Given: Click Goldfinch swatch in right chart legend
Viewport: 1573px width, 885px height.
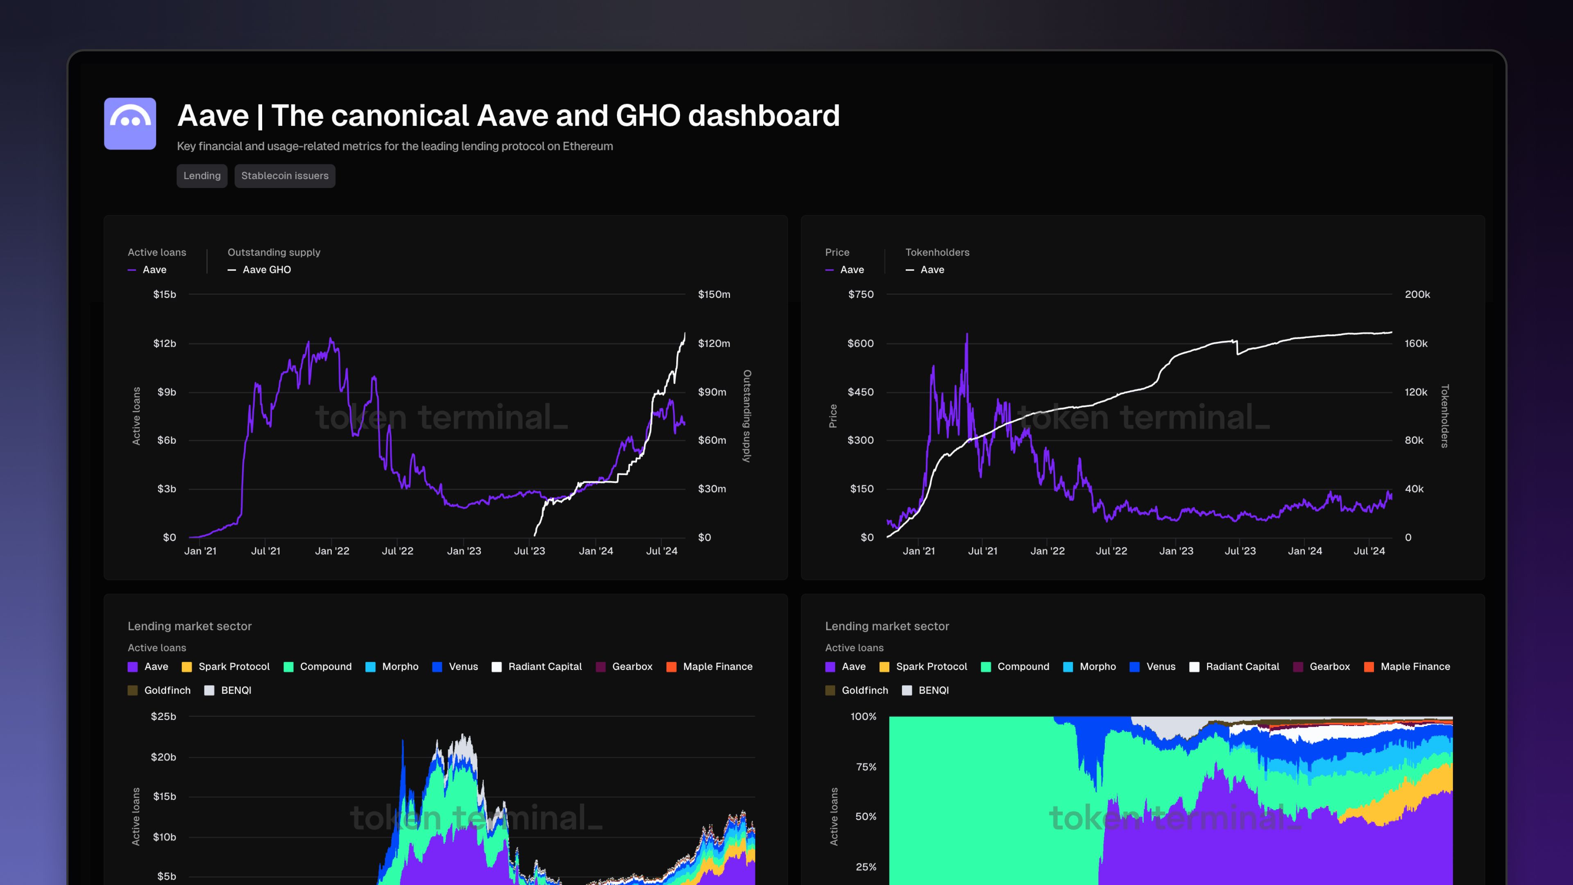Looking at the screenshot, I should (830, 690).
